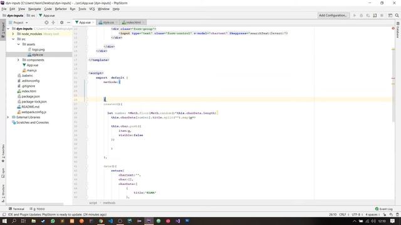Open the Tools menu
The height and width of the screenshot is (225, 401).
(82, 9)
